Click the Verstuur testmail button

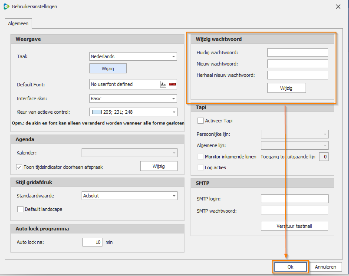click(294, 226)
